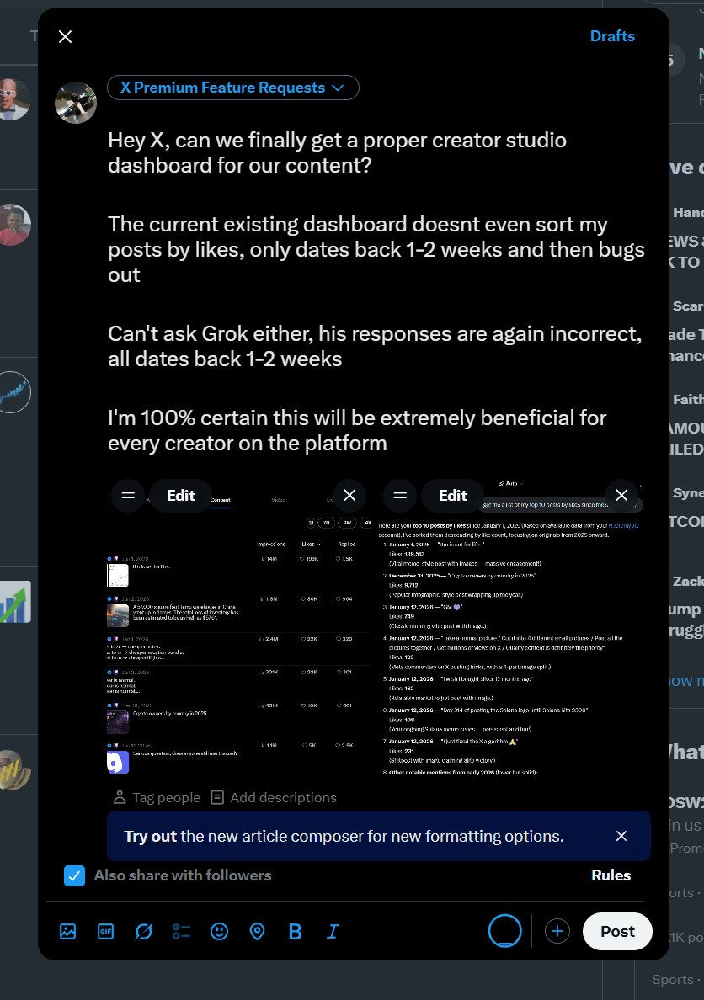Viewport: 704px width, 1000px height.
Task: Open community Rules
Action: (611, 875)
